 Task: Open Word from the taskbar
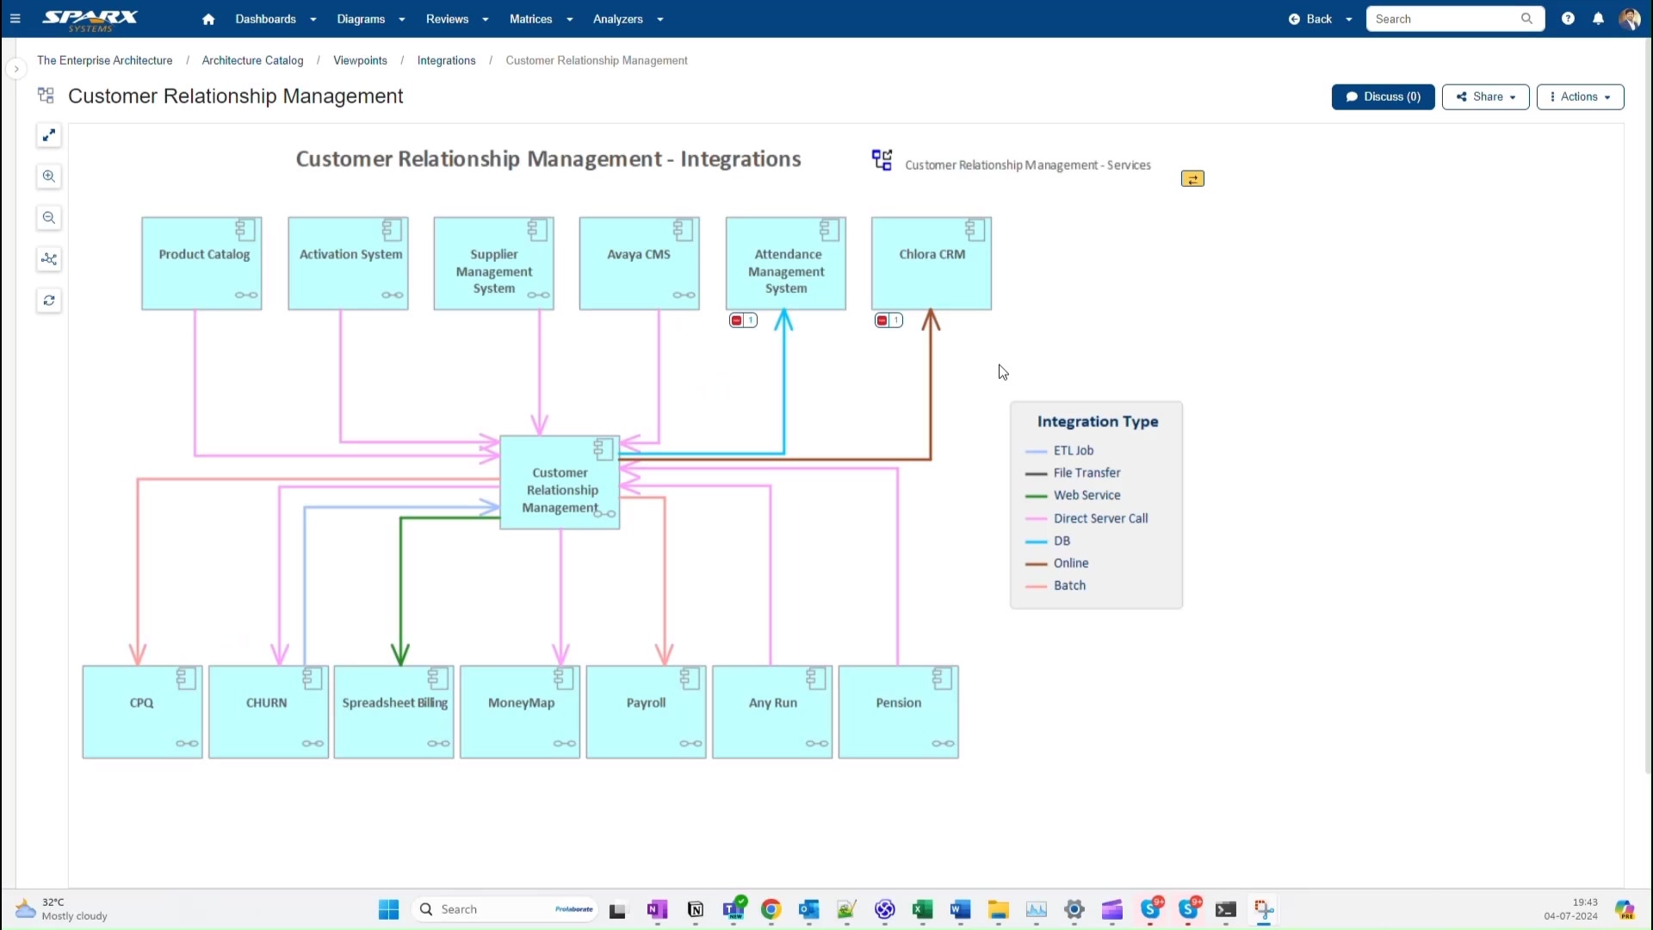coord(961,909)
